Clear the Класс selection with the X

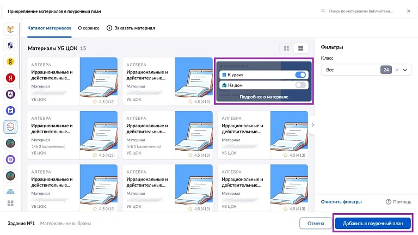click(x=397, y=70)
